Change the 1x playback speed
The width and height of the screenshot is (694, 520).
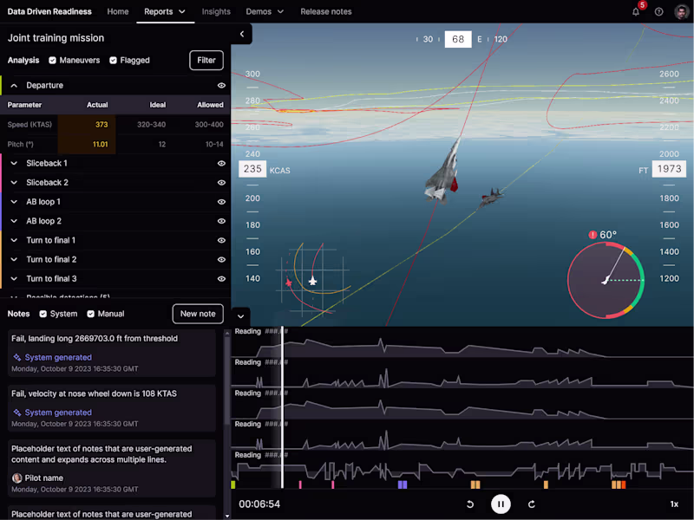tap(674, 504)
